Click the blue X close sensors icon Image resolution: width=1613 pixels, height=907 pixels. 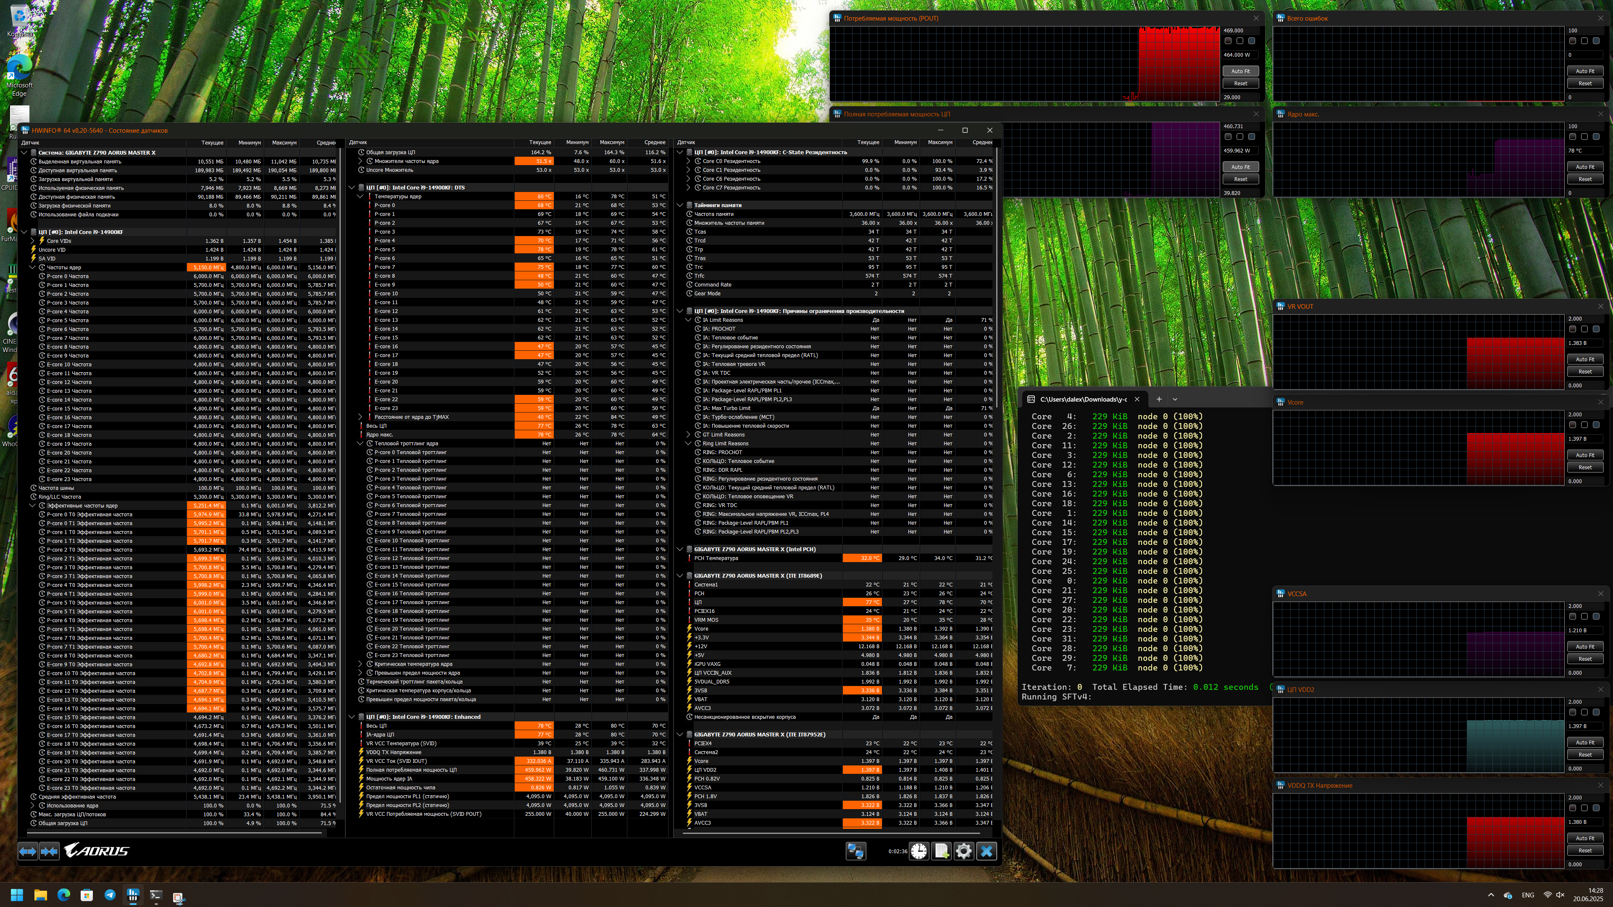[986, 851]
